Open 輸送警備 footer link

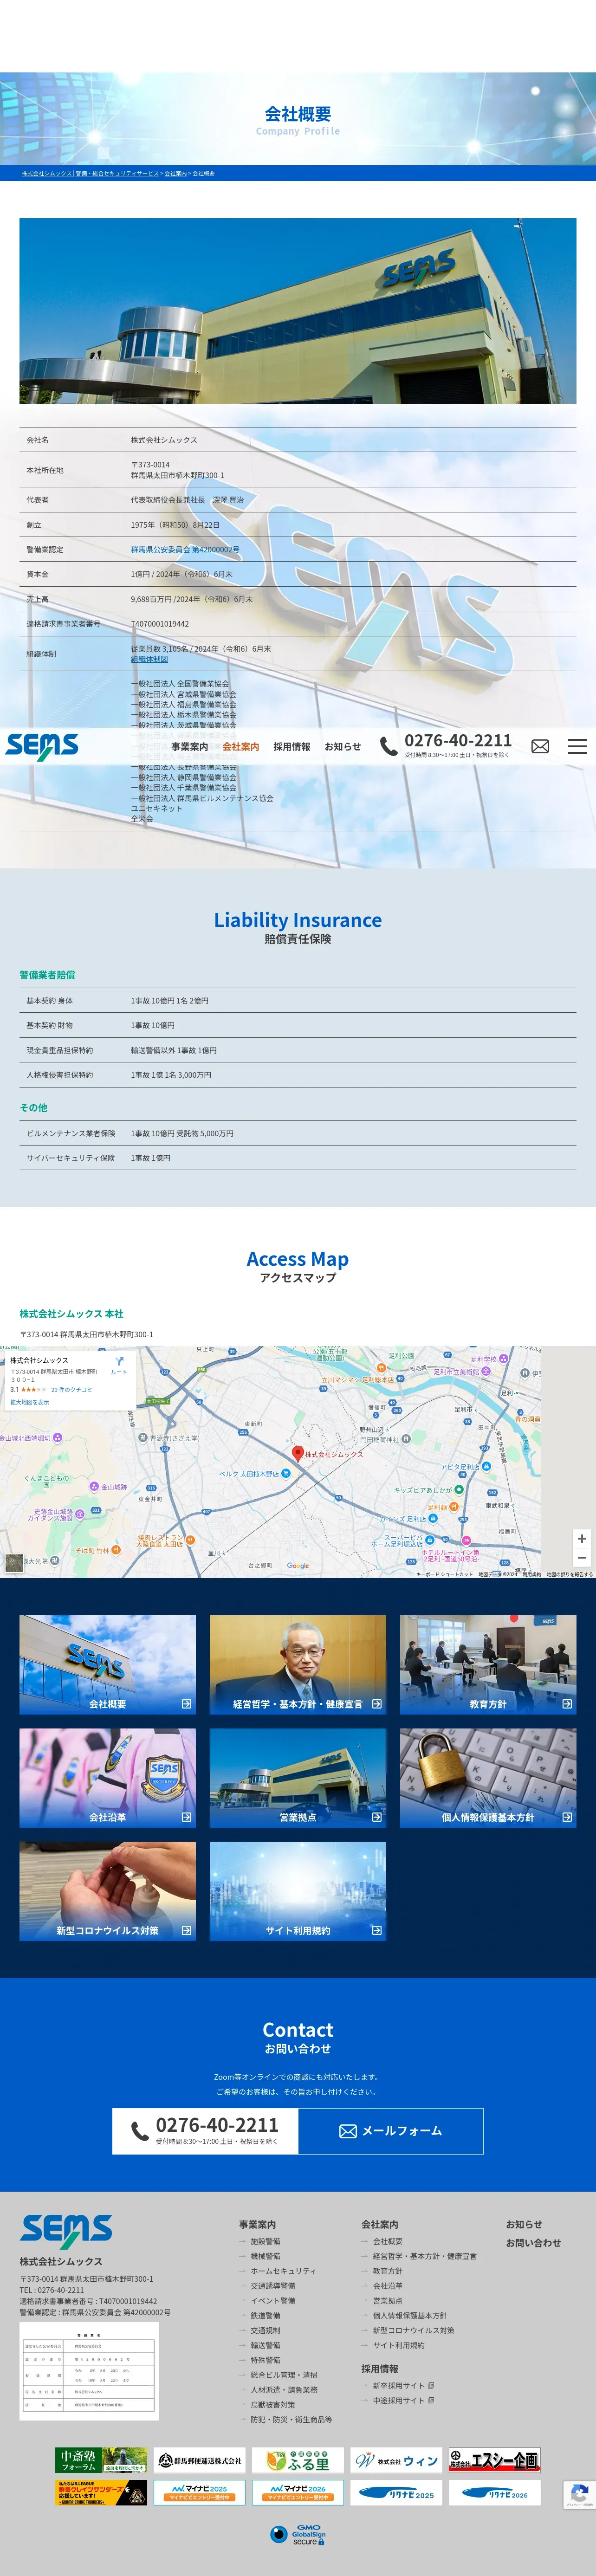click(265, 2345)
